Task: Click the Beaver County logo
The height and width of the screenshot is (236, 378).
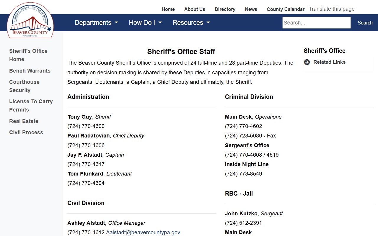Action: tap(30, 20)
